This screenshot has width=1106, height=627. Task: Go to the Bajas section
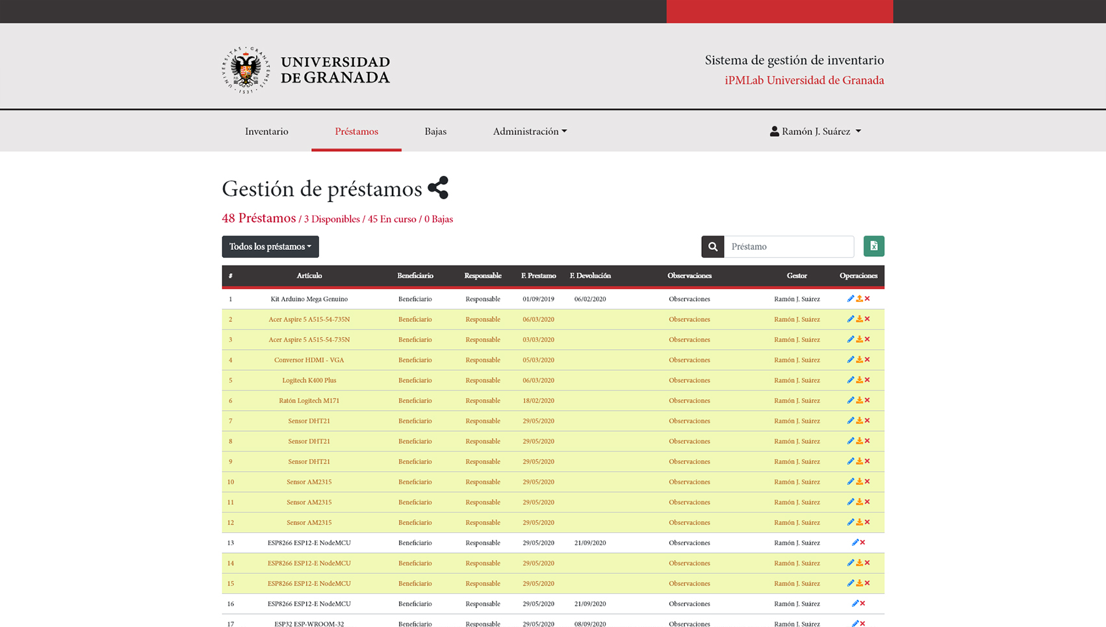point(435,131)
